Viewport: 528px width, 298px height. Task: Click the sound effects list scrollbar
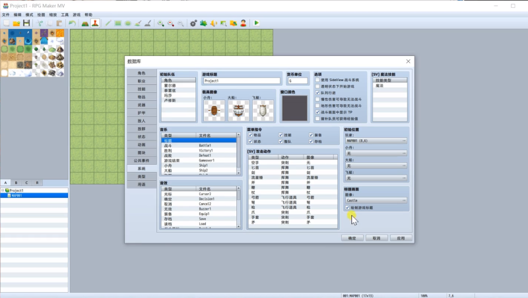tap(238, 207)
